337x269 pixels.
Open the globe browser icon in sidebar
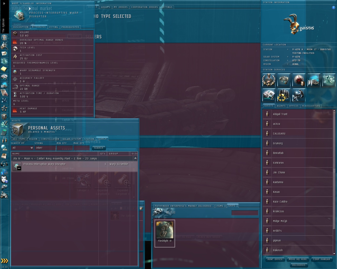4,148
